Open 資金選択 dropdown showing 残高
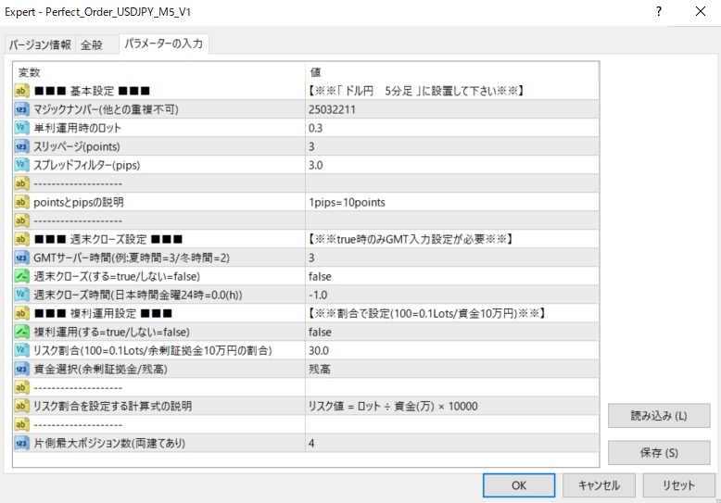Viewport: 721px width, 503px height. click(x=452, y=369)
